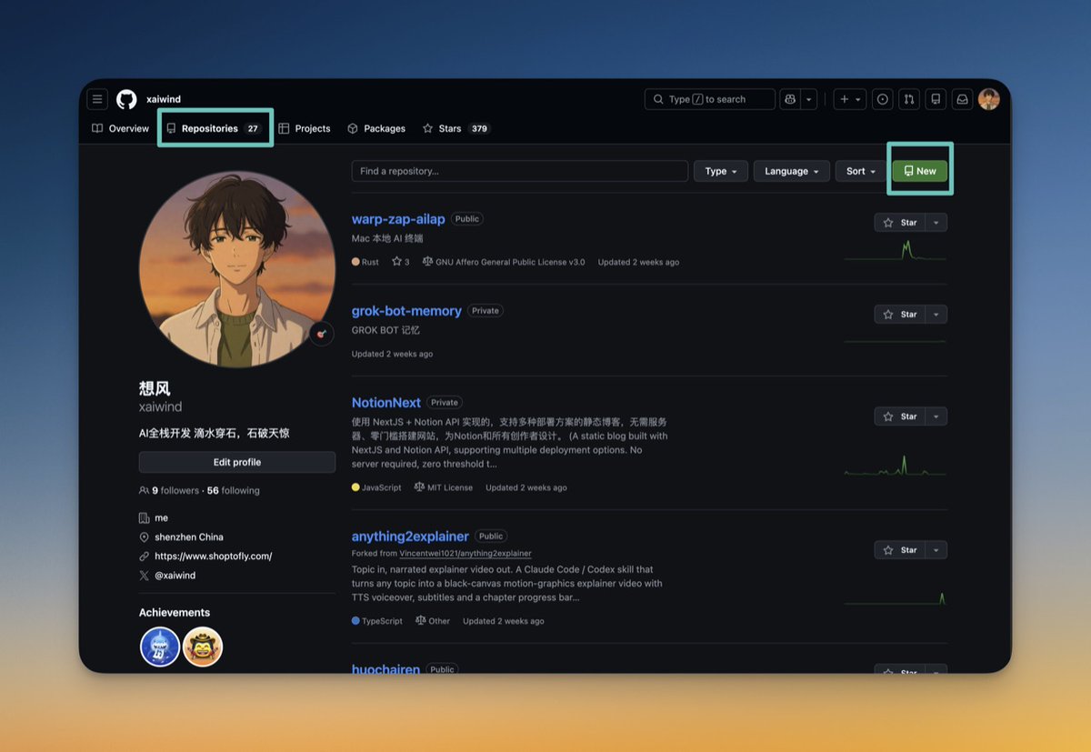Select the Repositories tab
This screenshot has width=1091, height=752.
[215, 128]
